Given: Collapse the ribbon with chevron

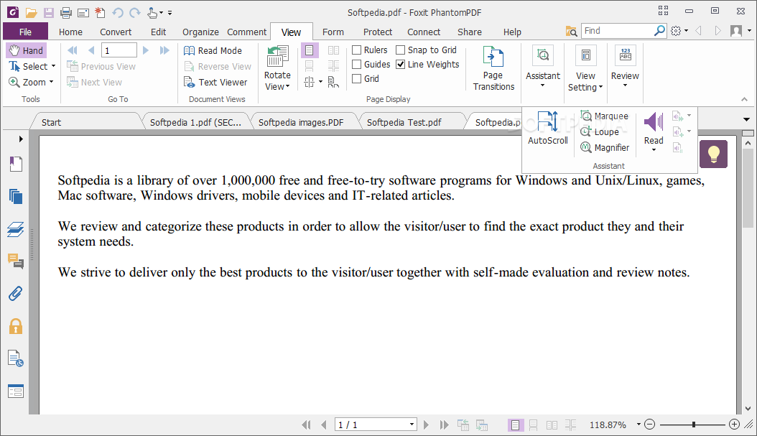Looking at the screenshot, I should point(744,99).
